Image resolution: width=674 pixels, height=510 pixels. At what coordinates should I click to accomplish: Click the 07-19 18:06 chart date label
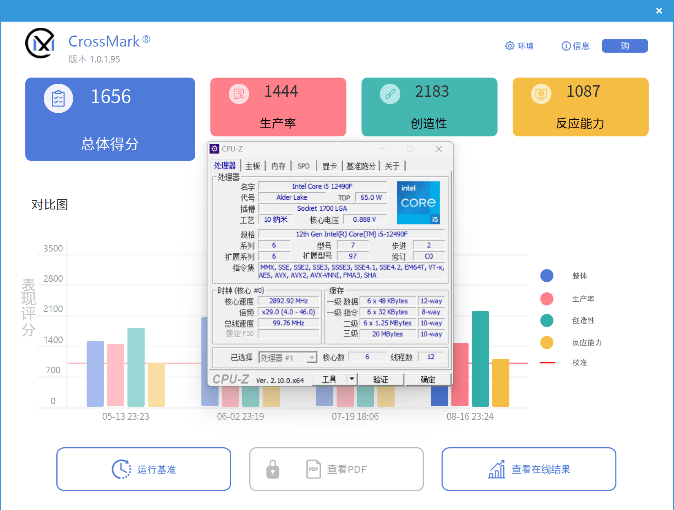(x=355, y=416)
